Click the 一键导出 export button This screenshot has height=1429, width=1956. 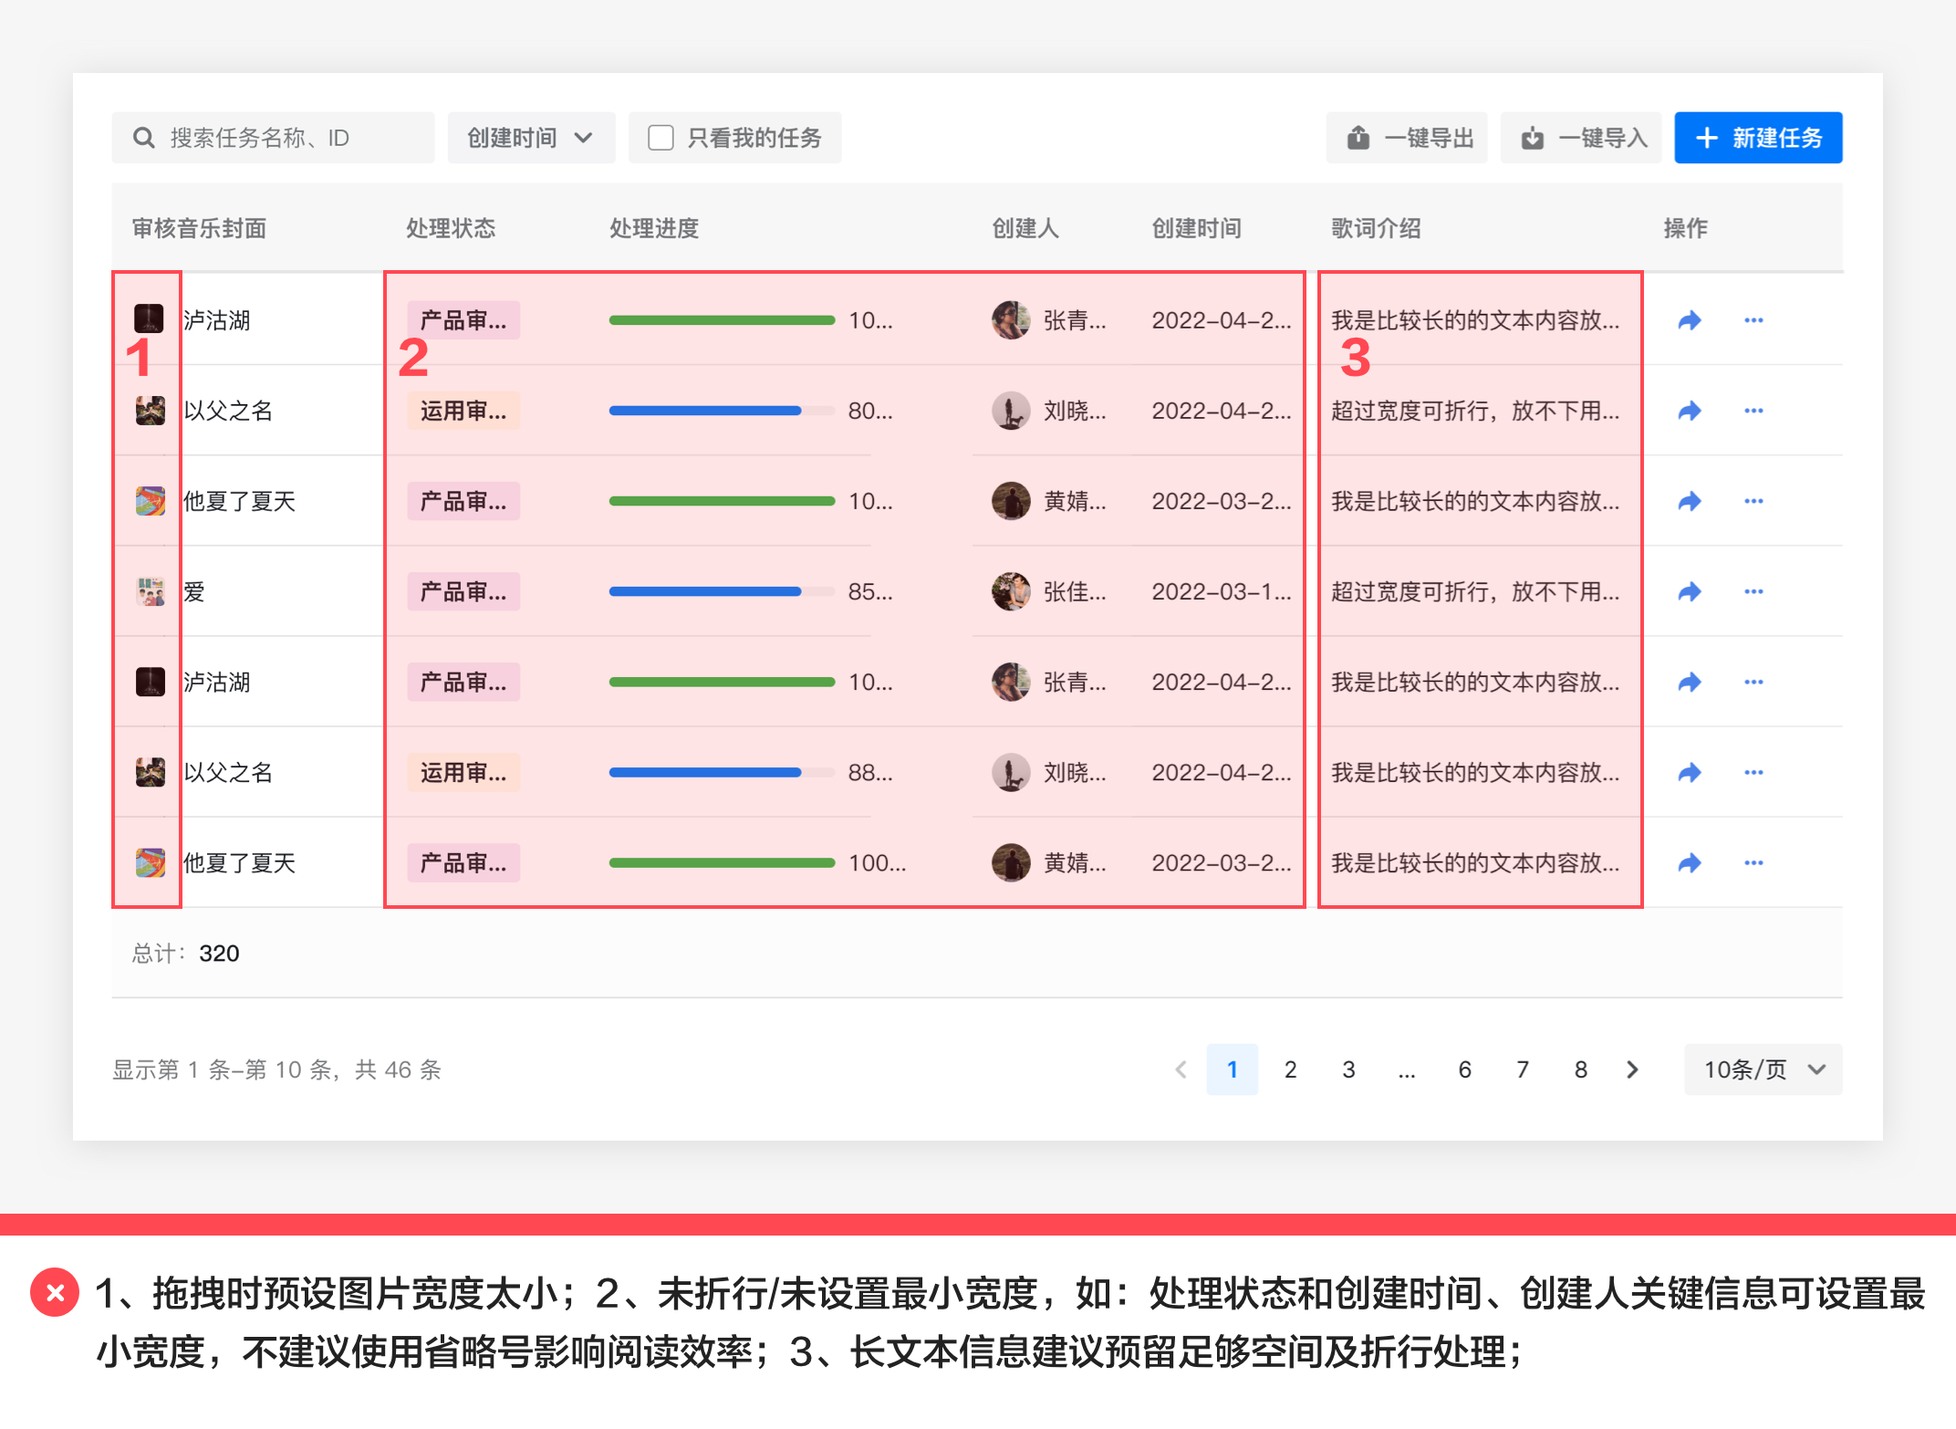pos(1408,138)
